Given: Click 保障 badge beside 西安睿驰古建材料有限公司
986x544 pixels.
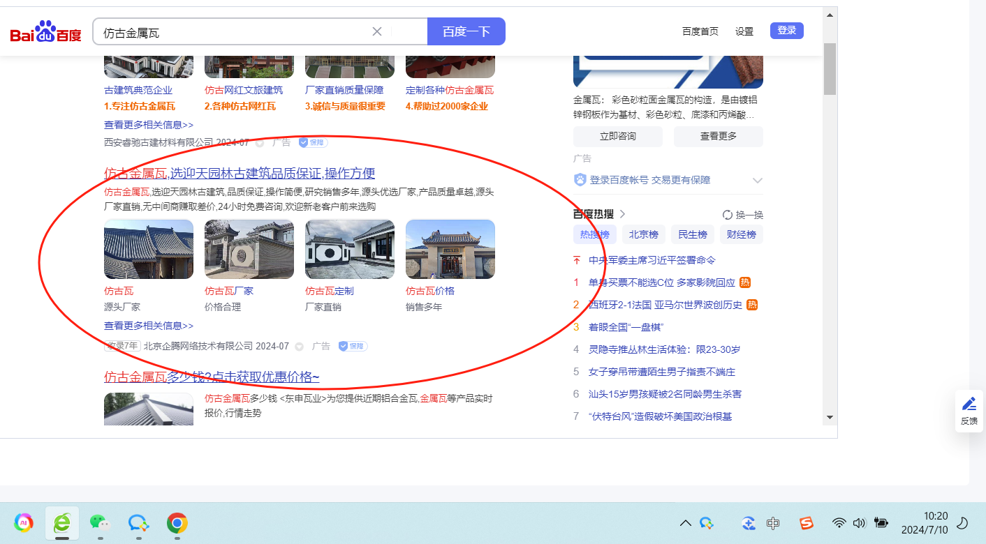Looking at the screenshot, I should point(313,142).
